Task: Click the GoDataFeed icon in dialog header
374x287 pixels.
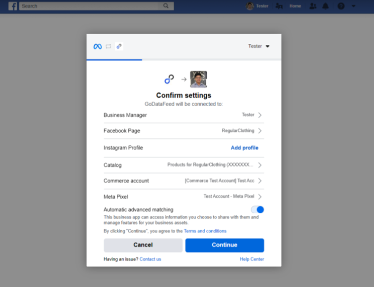Action: (119, 46)
